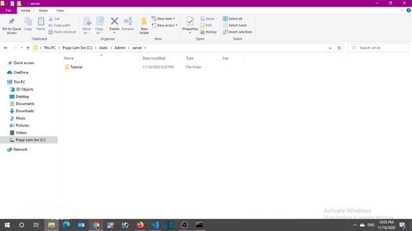This screenshot has width=412, height=231.
Task: Go to Users in the breadcrumb
Action: coord(103,48)
